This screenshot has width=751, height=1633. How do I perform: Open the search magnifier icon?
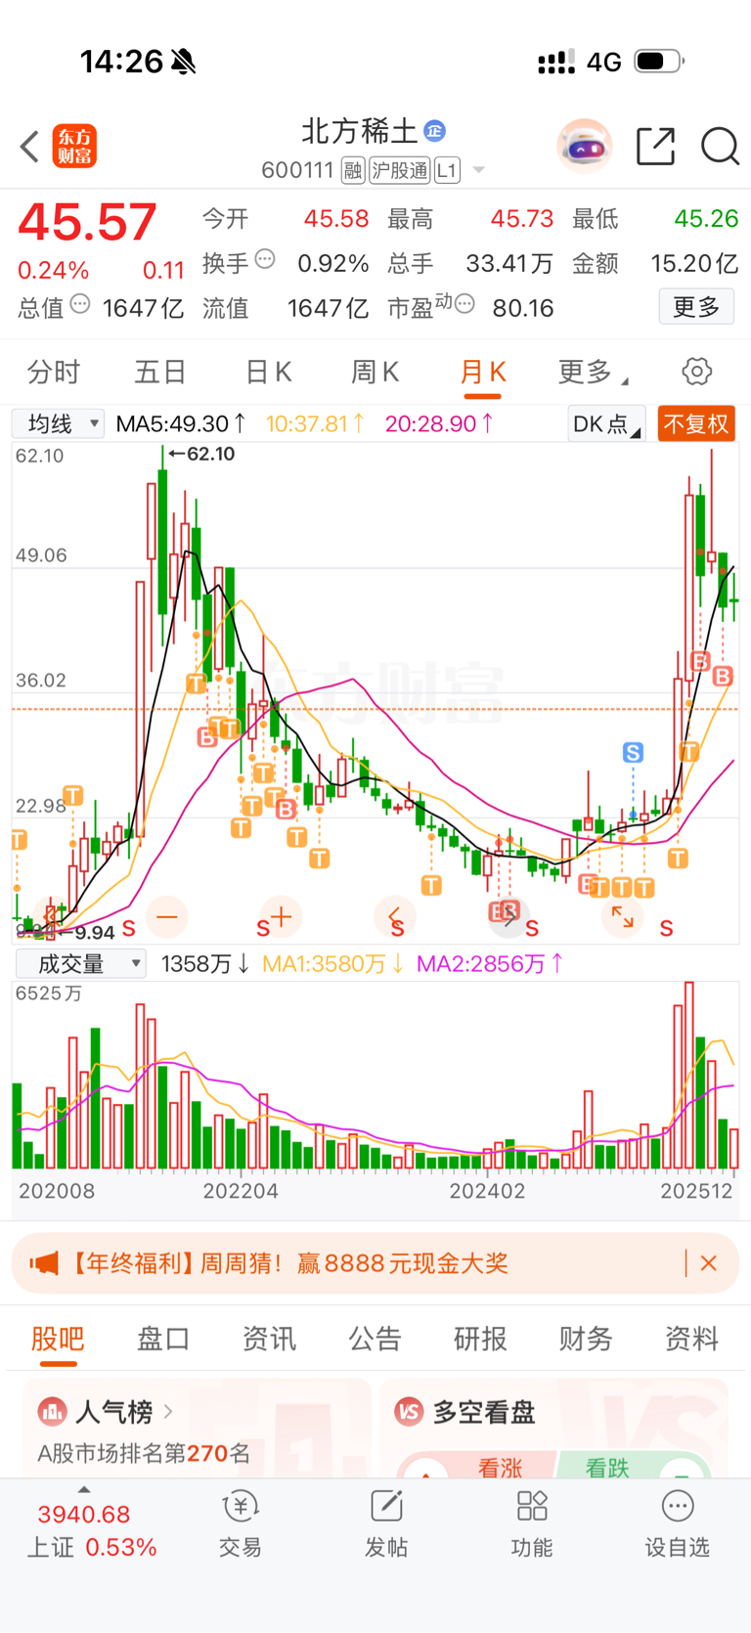(720, 147)
